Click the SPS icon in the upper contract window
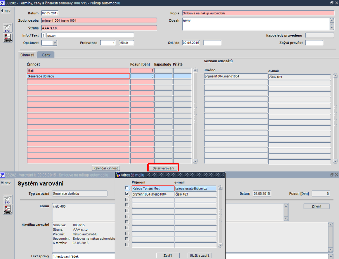Screen dimensions: 339x259 [x=7, y=28]
